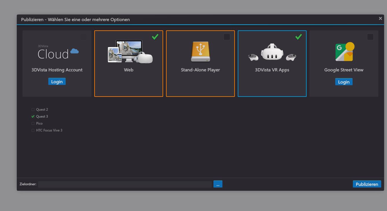Click the 3DVista Cloud logo

(58, 52)
